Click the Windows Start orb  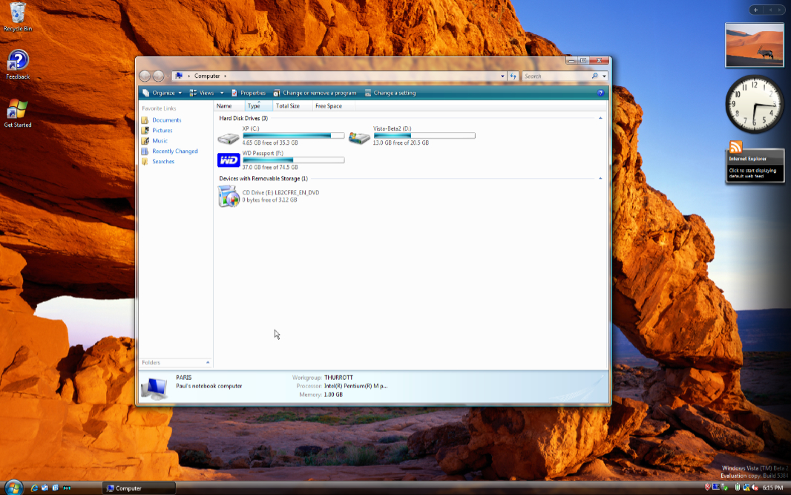pos(13,488)
